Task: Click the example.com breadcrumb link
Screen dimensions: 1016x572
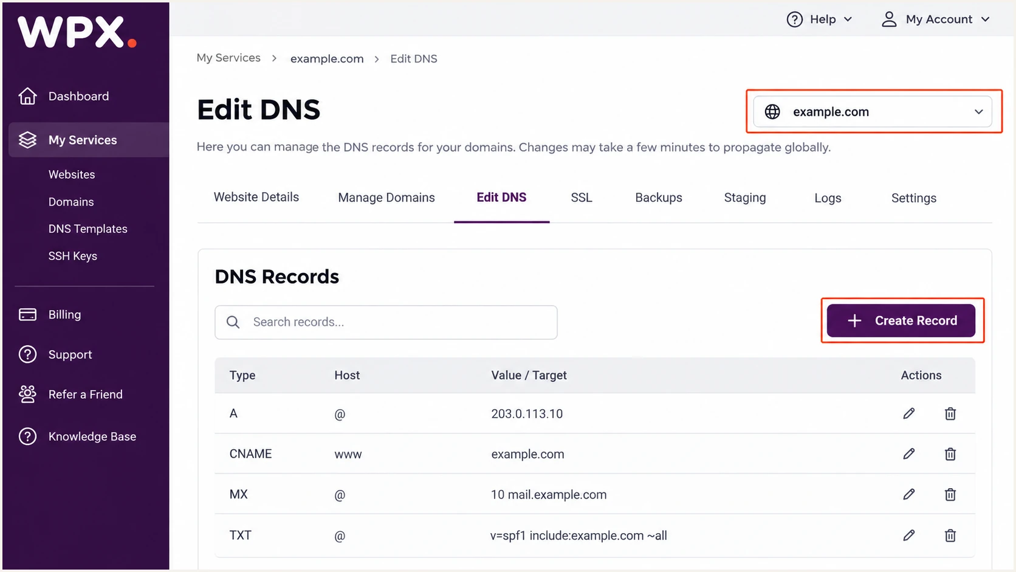Action: click(327, 59)
